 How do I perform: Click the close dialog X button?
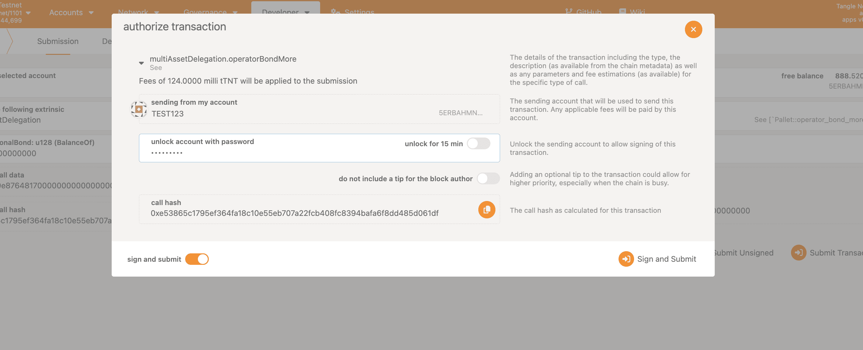point(694,29)
